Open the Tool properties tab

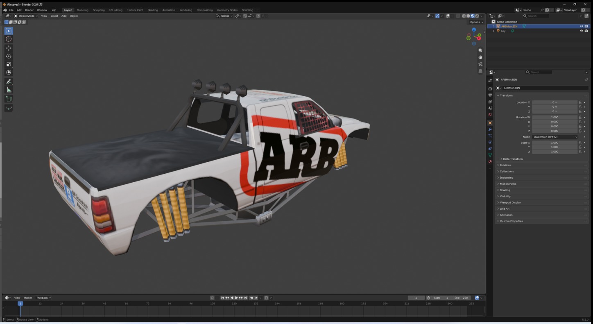pyautogui.click(x=490, y=81)
